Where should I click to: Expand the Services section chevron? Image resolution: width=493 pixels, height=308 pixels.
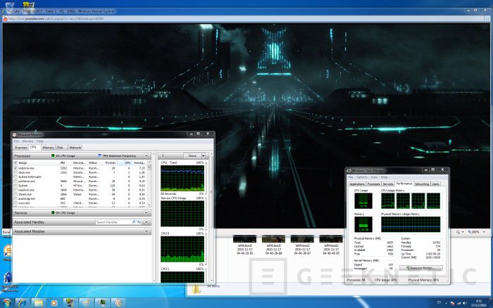(x=146, y=213)
